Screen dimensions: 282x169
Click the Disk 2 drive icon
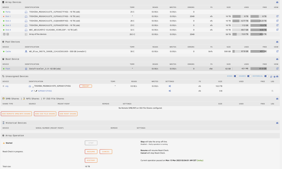point(26,21)
